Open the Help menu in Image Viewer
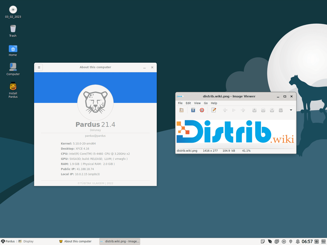Image resolution: width=327 pixels, height=245 pixels. coord(214,103)
